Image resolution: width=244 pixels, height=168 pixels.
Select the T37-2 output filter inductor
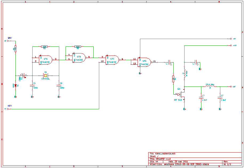coord(210,86)
